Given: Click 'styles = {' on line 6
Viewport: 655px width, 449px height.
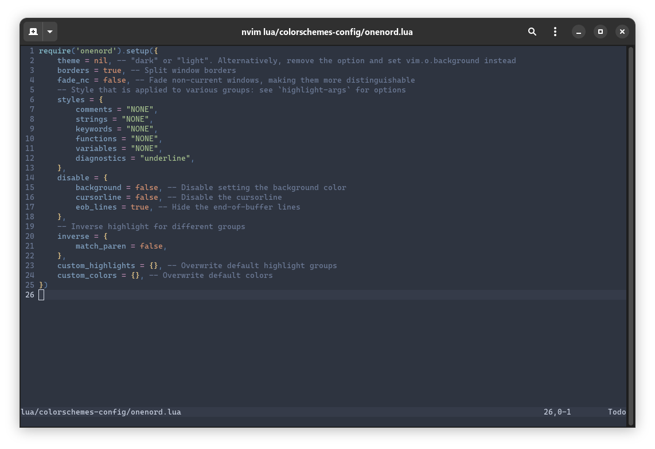Looking at the screenshot, I should pyautogui.click(x=80, y=100).
